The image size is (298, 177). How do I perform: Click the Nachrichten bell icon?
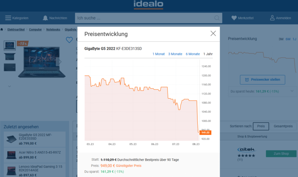(x=46, y=18)
